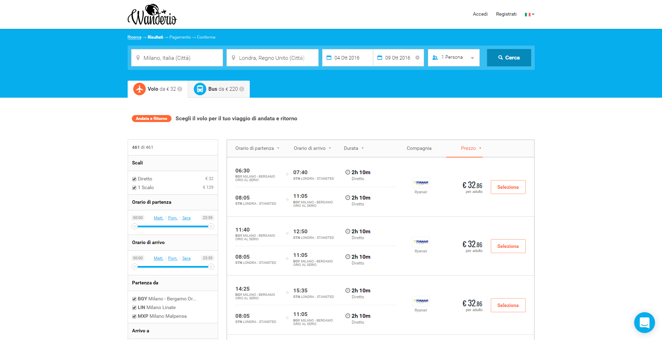
Task: Select the 06:30 departure flight
Action: (x=508, y=187)
